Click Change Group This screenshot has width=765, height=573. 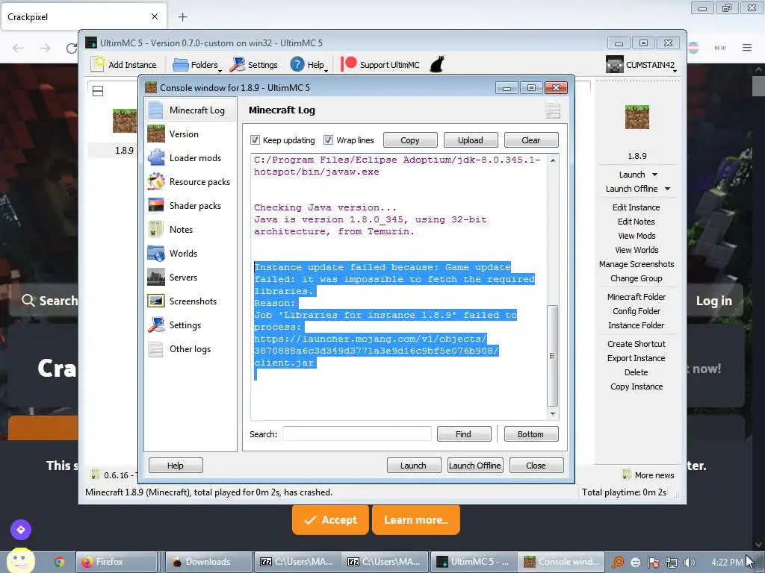pyautogui.click(x=637, y=278)
